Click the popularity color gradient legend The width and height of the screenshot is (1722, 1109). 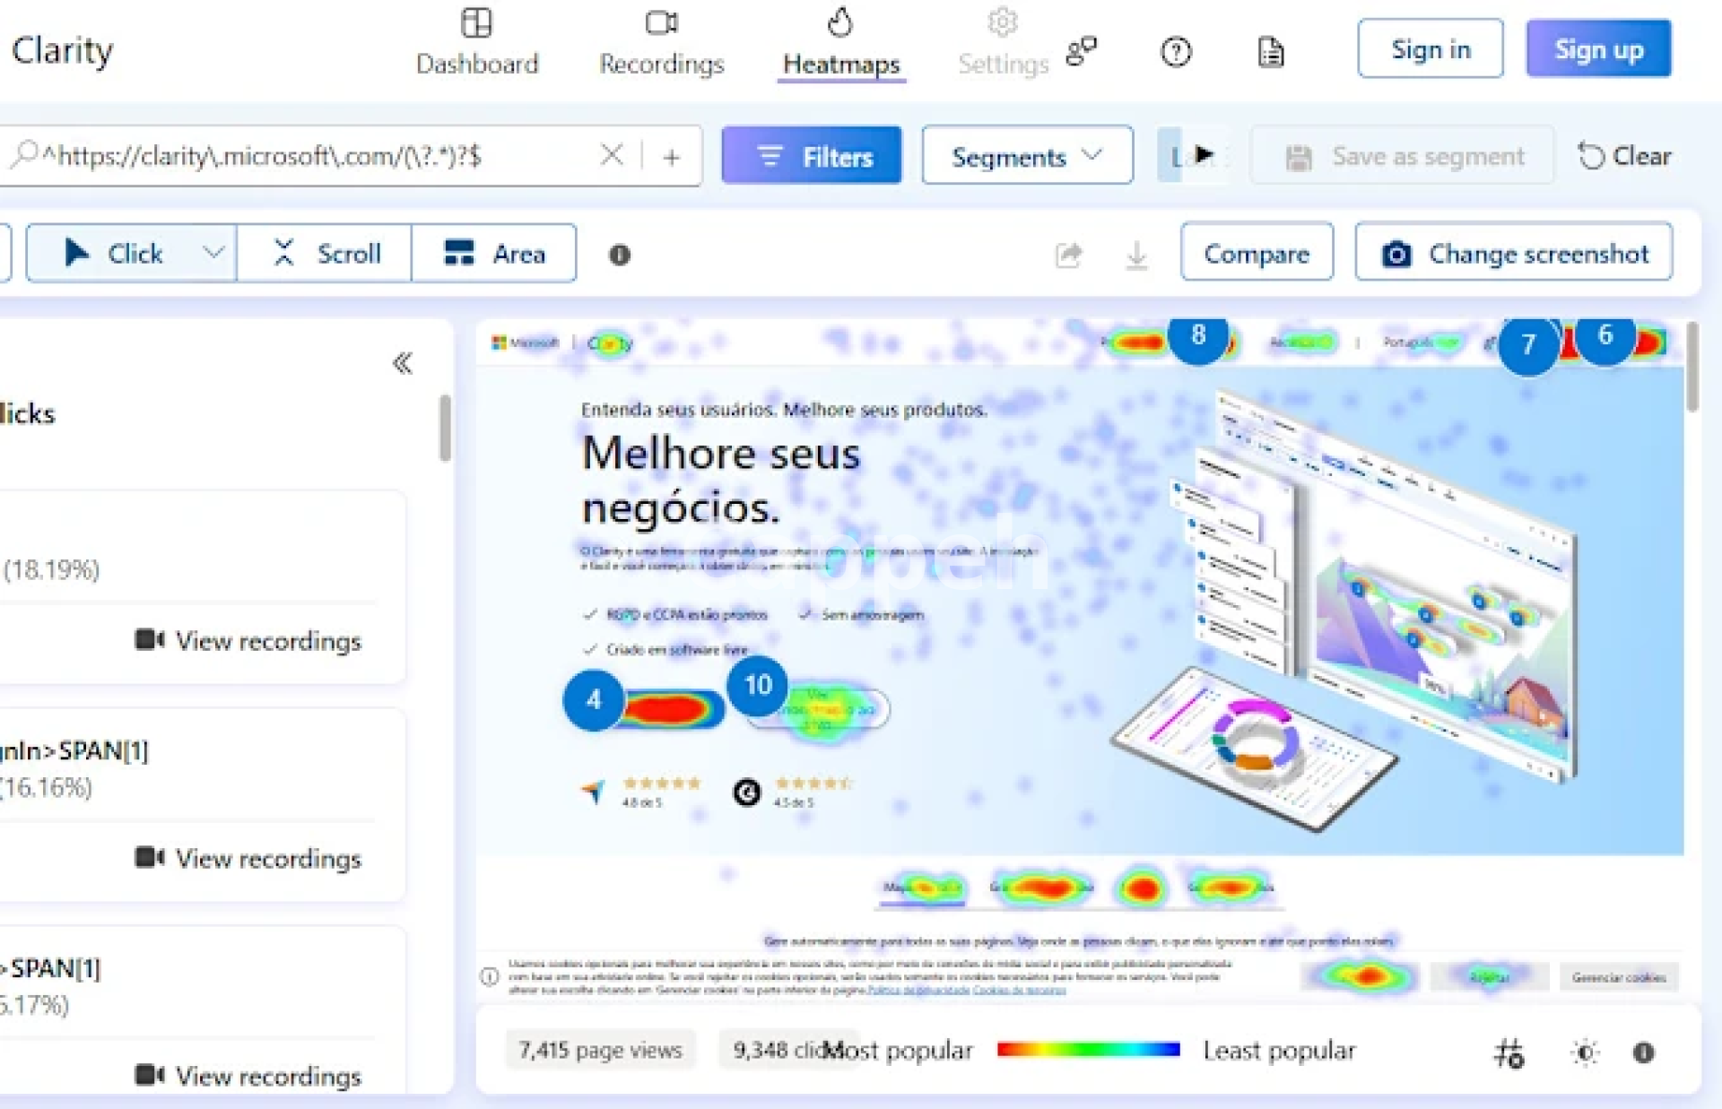point(1087,1050)
